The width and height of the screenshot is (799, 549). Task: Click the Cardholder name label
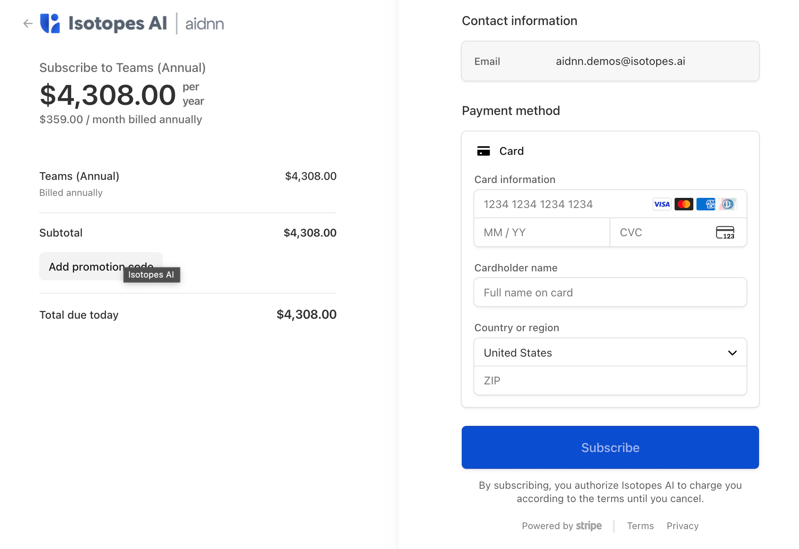(x=516, y=268)
